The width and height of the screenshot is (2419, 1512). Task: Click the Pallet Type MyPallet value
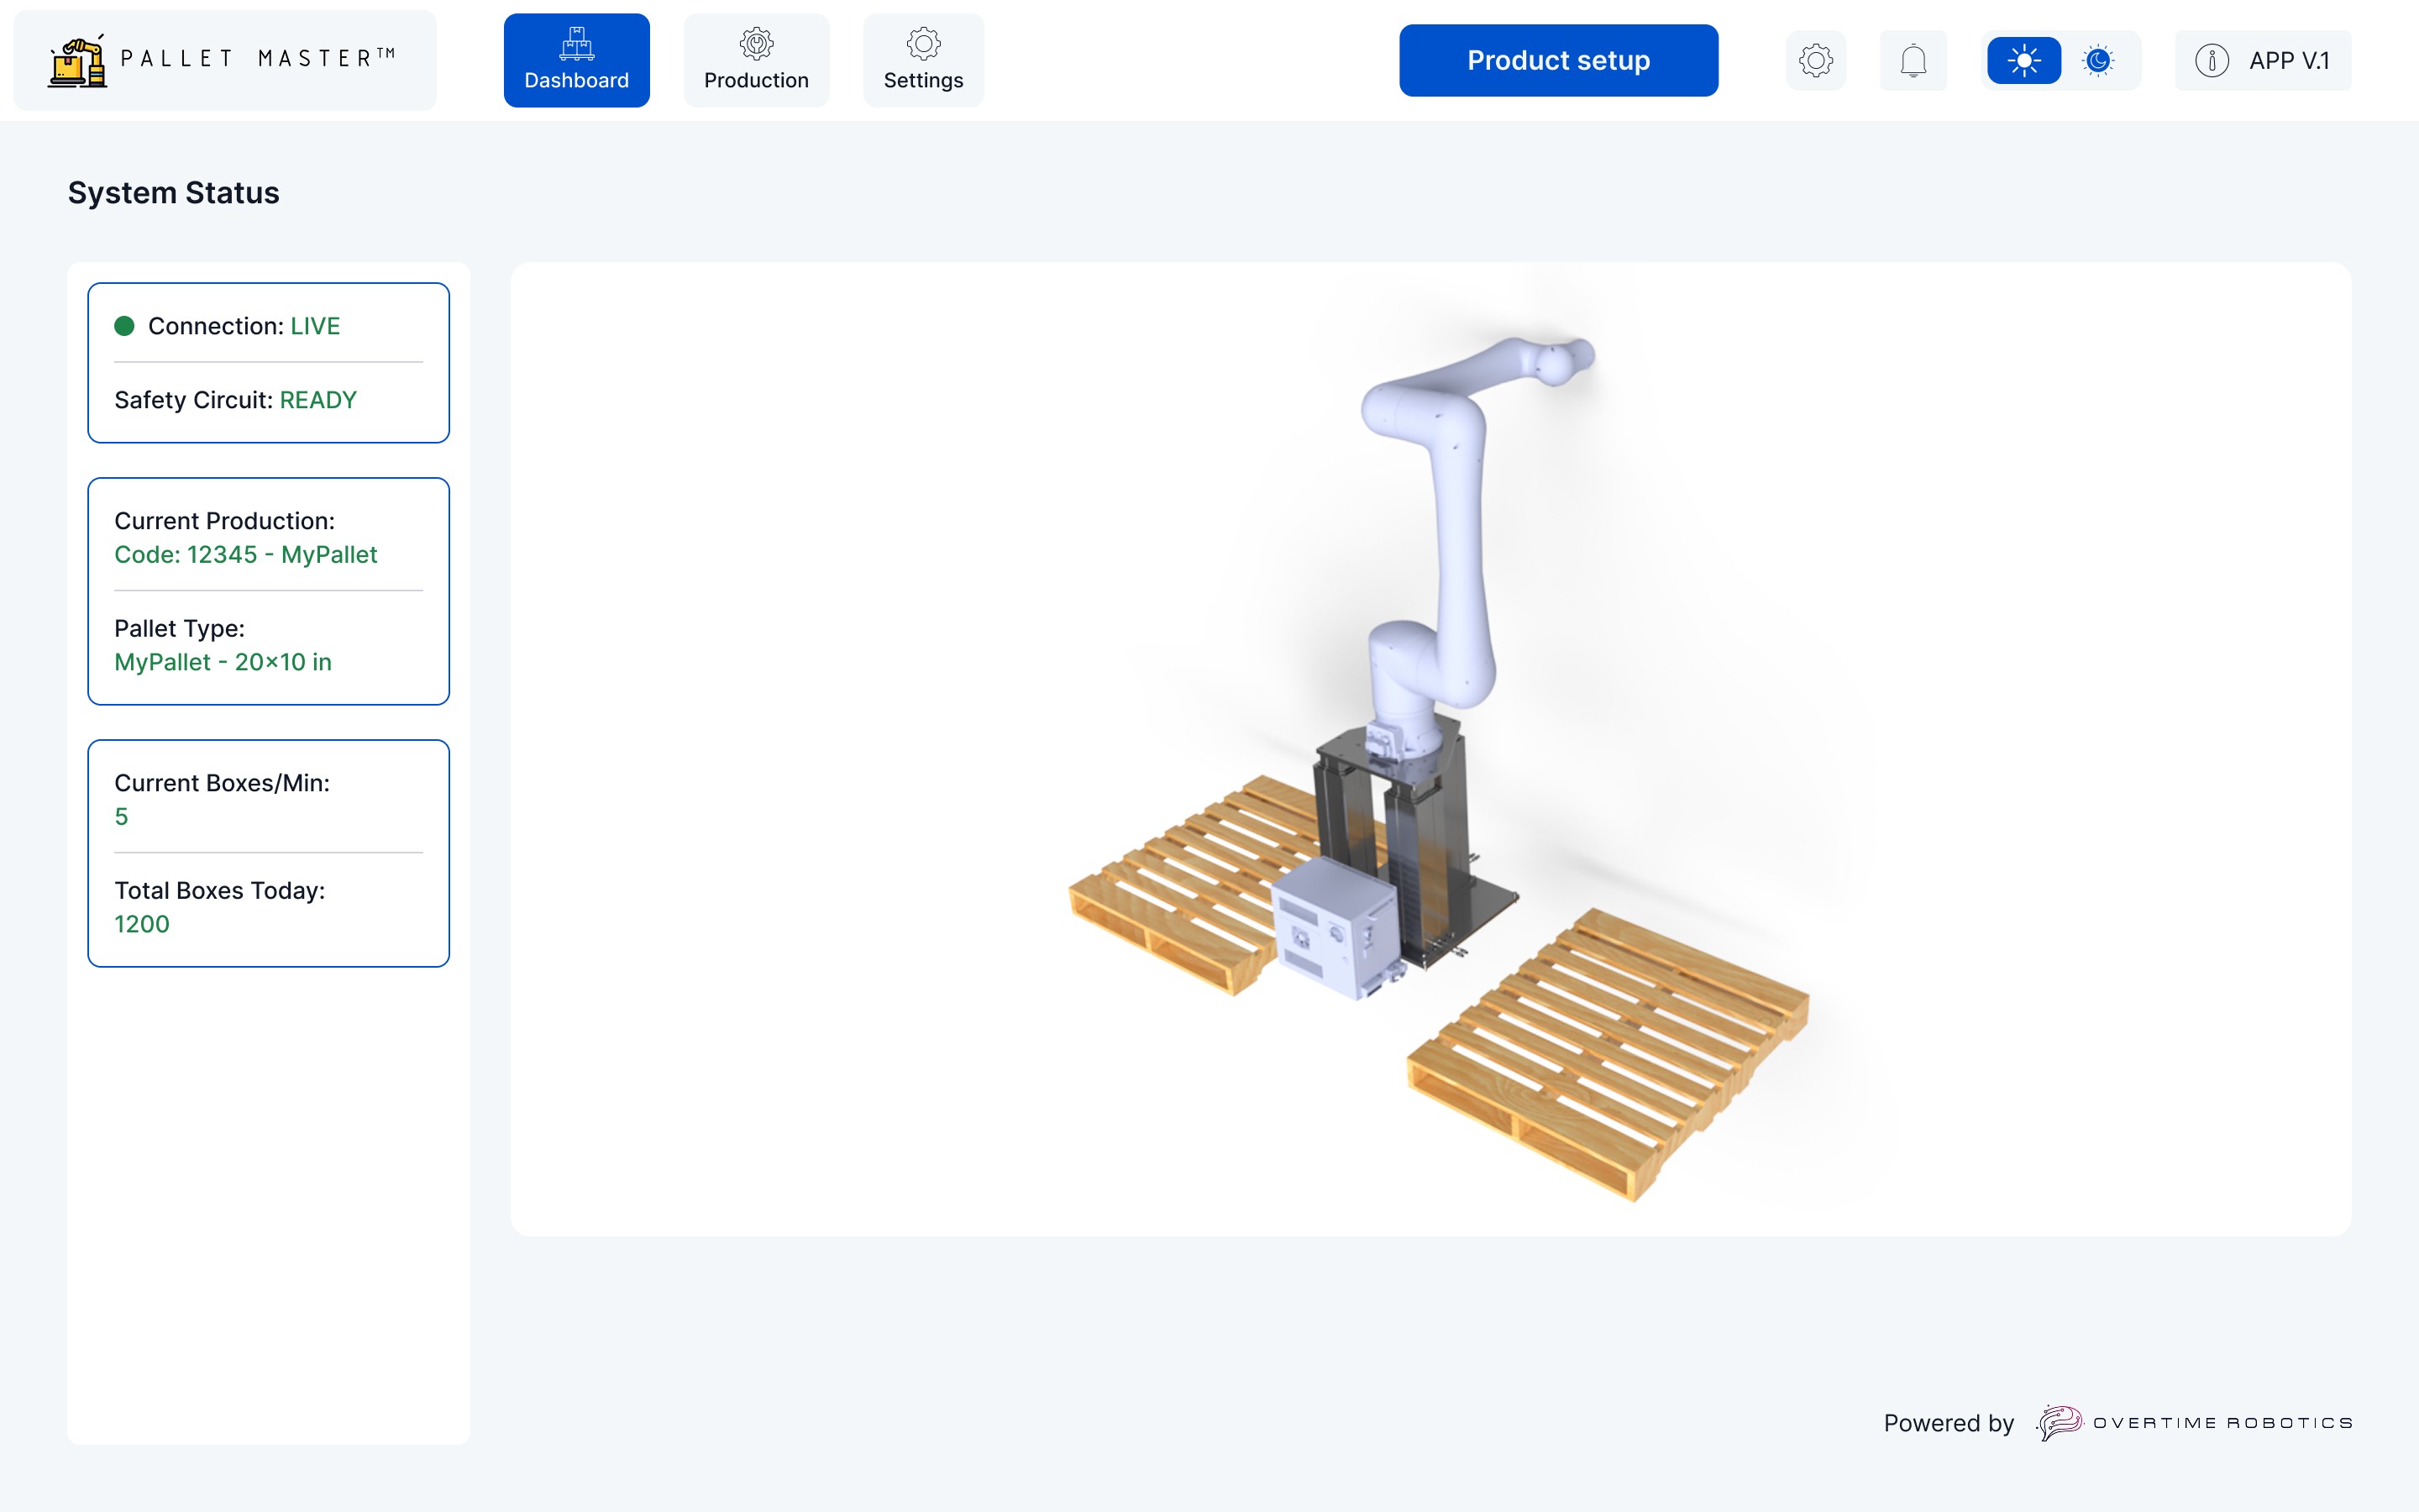223,662
